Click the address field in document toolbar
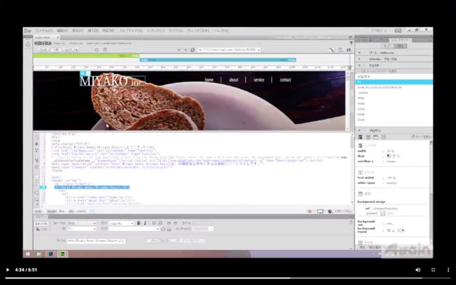 tap(228, 50)
